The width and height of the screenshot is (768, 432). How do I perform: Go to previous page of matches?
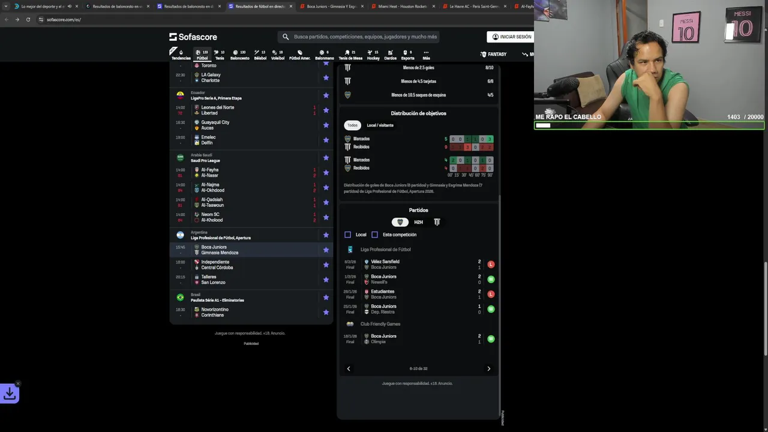coord(349,368)
